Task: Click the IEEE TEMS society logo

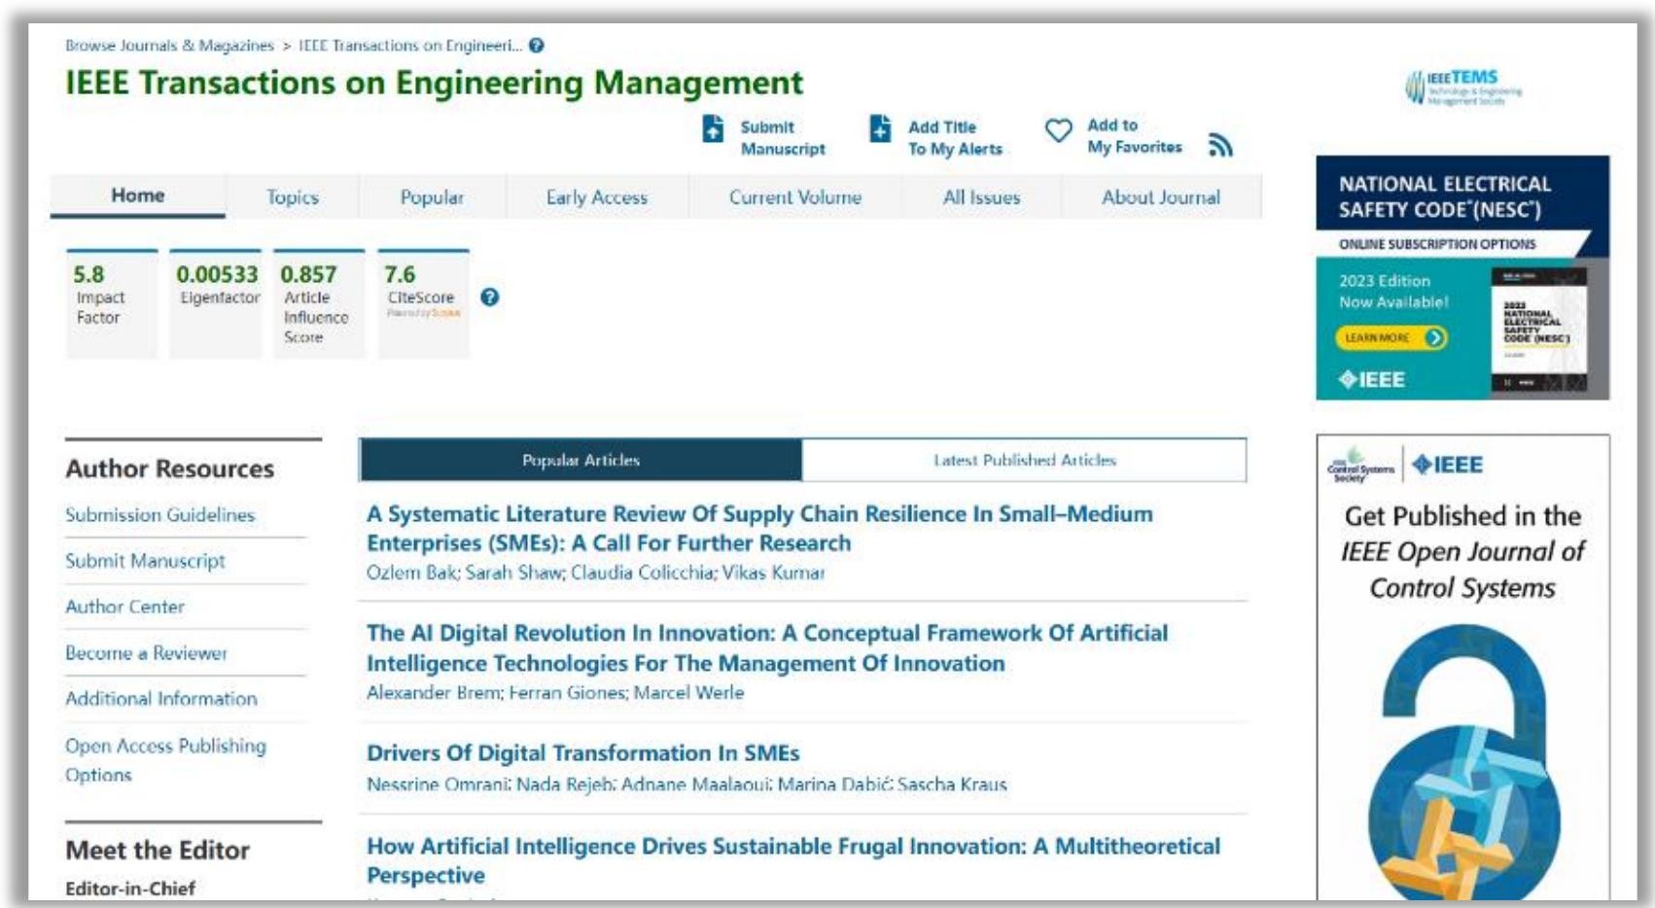Action: pos(1462,87)
